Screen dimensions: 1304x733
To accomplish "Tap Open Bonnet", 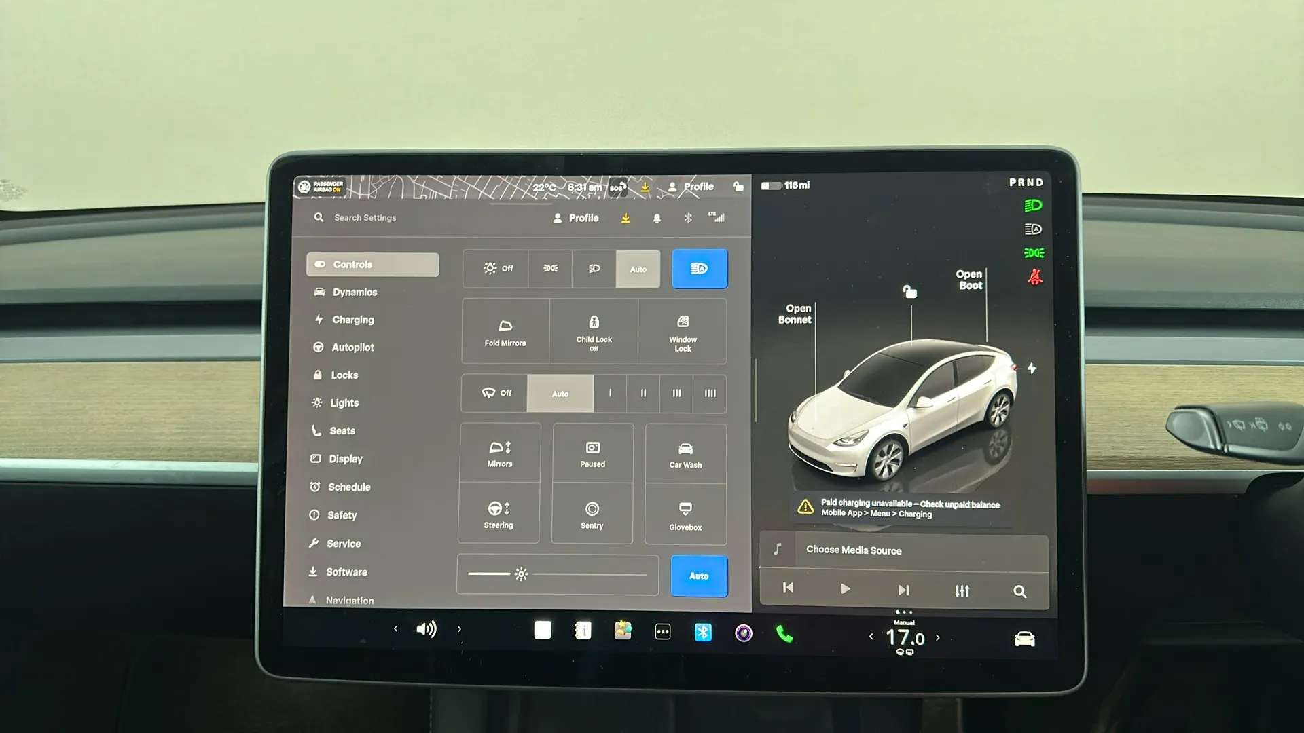I will click(x=795, y=314).
